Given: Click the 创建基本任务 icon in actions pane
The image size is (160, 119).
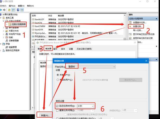Looking at the screenshot, I should [130, 22].
